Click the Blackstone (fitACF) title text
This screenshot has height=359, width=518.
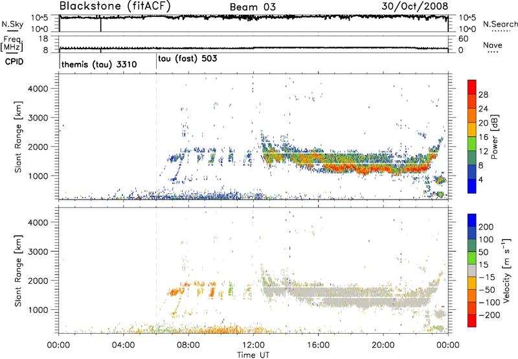115,6
